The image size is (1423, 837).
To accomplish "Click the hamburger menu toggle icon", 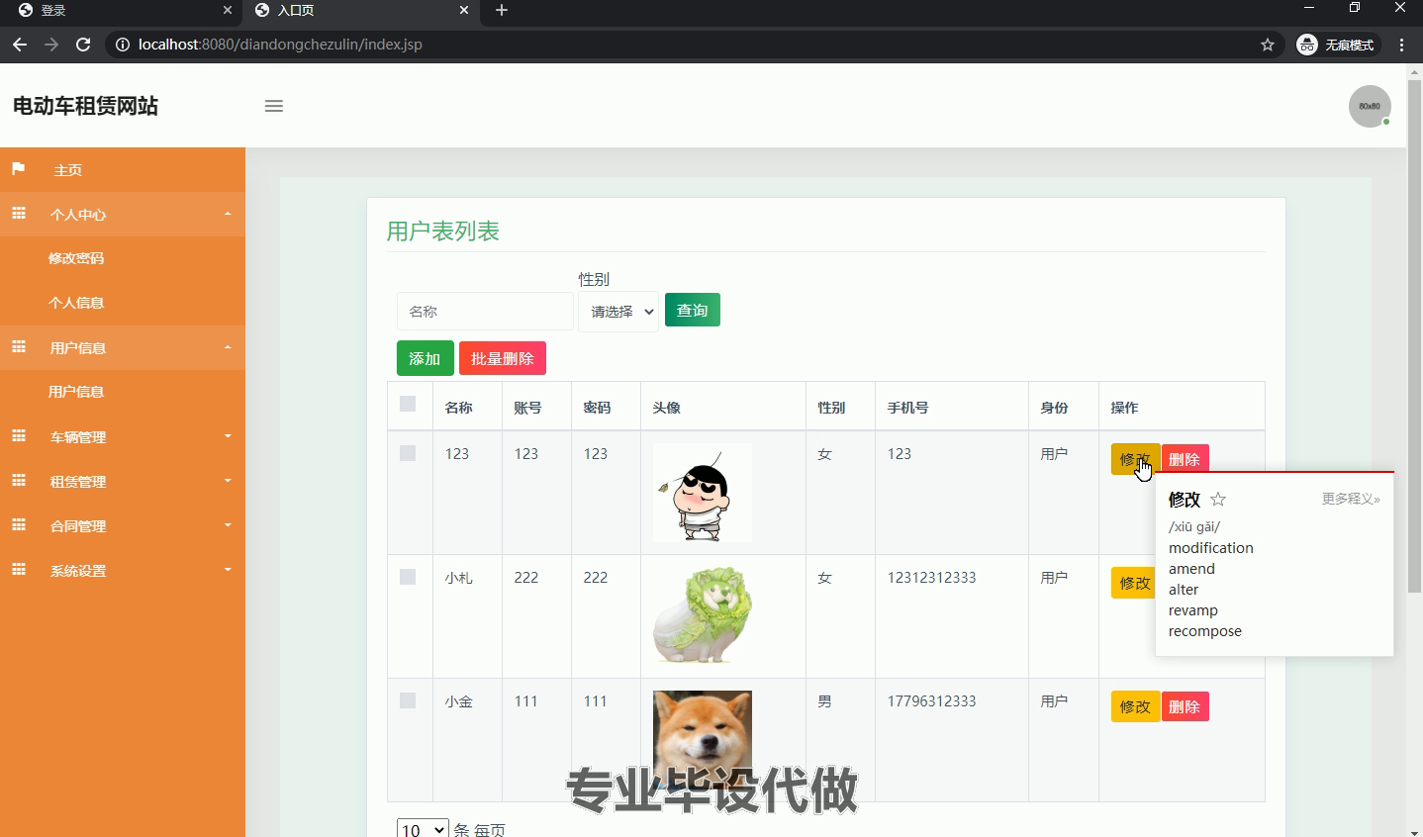I will (274, 106).
